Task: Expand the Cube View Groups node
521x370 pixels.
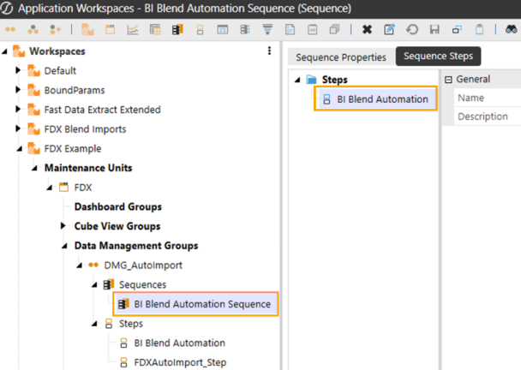Action: pyautogui.click(x=63, y=226)
